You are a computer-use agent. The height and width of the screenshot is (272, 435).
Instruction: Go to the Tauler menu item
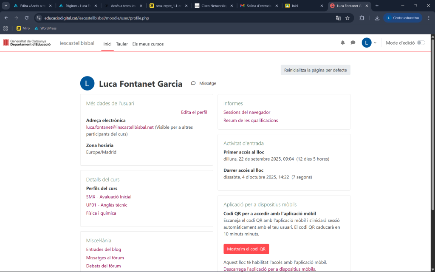122,44
